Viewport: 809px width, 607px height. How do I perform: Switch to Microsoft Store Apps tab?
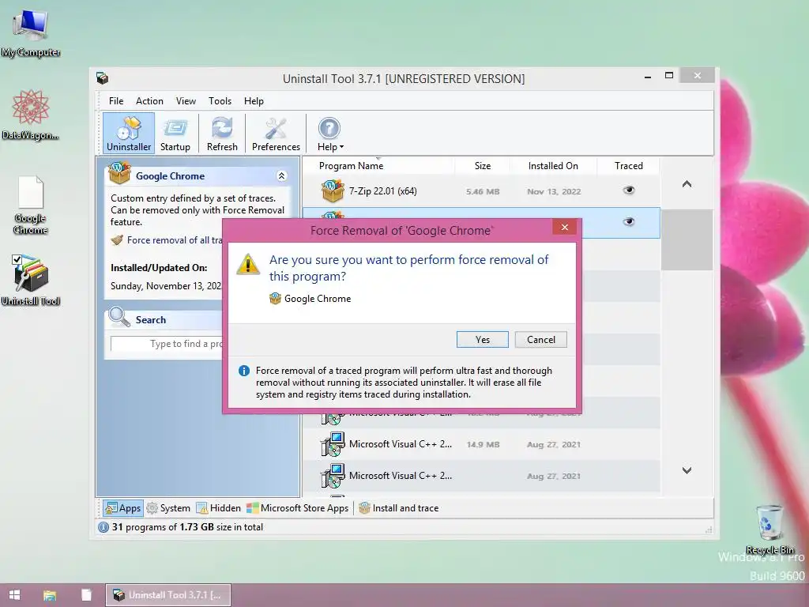pyautogui.click(x=298, y=508)
